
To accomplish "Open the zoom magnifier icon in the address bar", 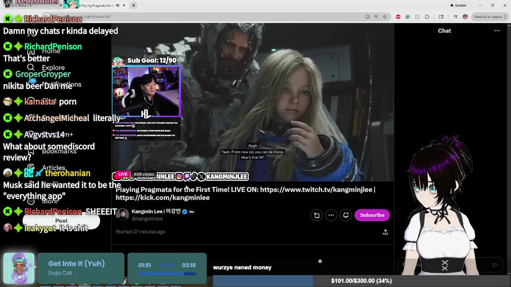I will coord(376,17).
